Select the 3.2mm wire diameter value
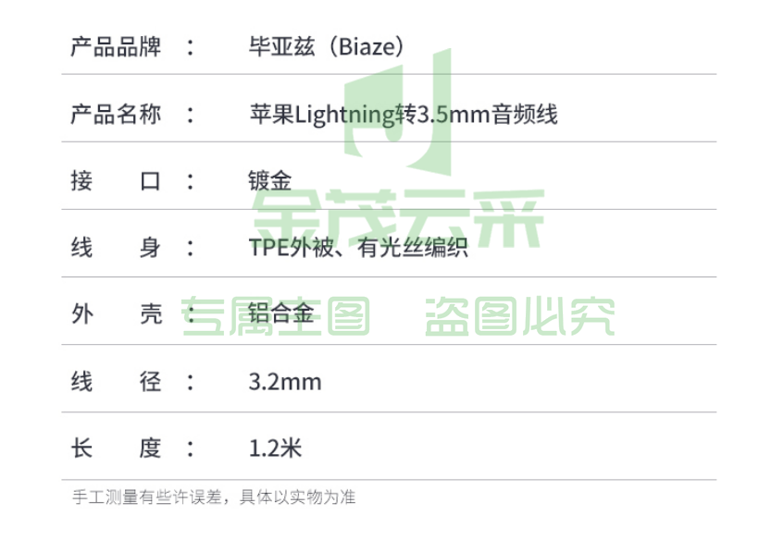 285,382
